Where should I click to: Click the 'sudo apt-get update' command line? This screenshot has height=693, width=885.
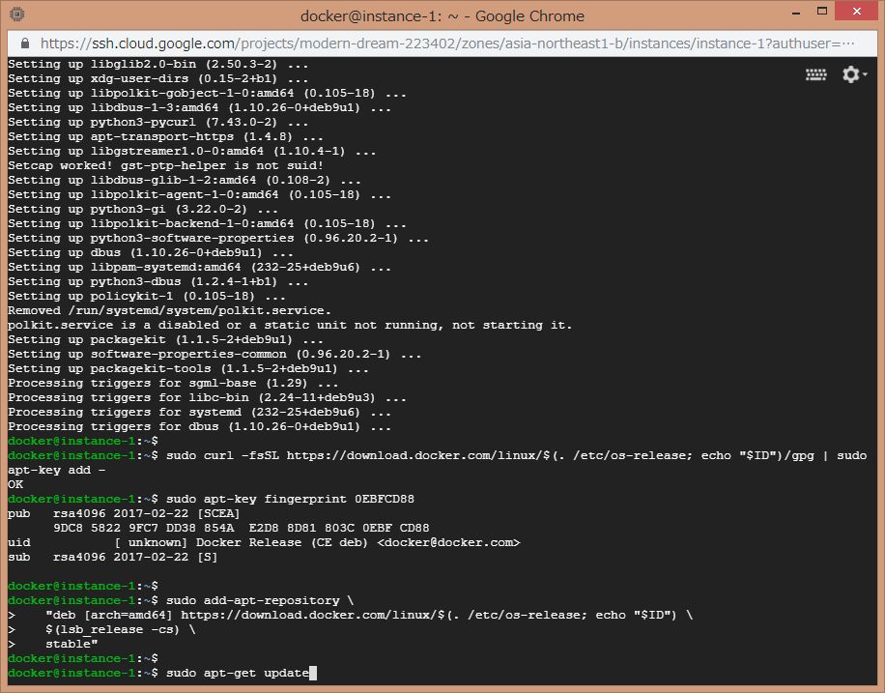pyautogui.click(x=238, y=673)
